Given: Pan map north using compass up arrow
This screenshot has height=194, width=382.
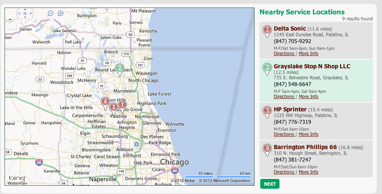Looking at the screenshot, I should click(25, 9).
